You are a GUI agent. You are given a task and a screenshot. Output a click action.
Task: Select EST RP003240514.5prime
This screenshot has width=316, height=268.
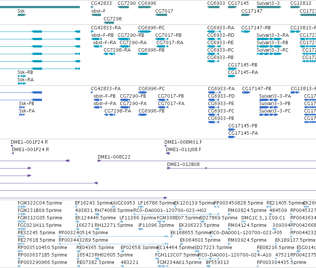click(x=83, y=232)
